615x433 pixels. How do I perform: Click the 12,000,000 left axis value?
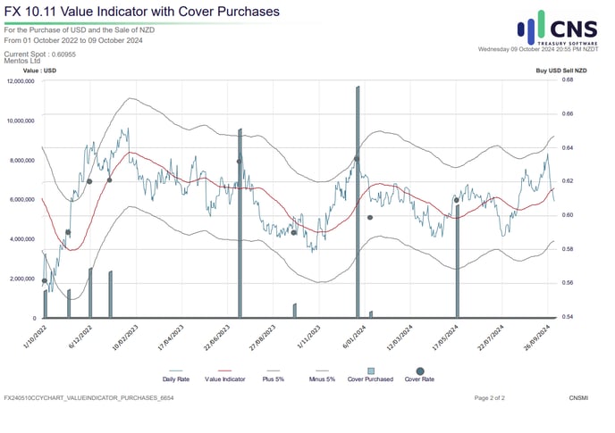(x=21, y=81)
